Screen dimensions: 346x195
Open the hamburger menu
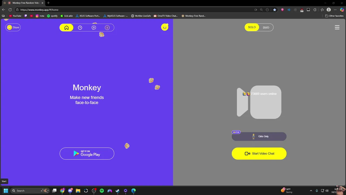tap(337, 27)
